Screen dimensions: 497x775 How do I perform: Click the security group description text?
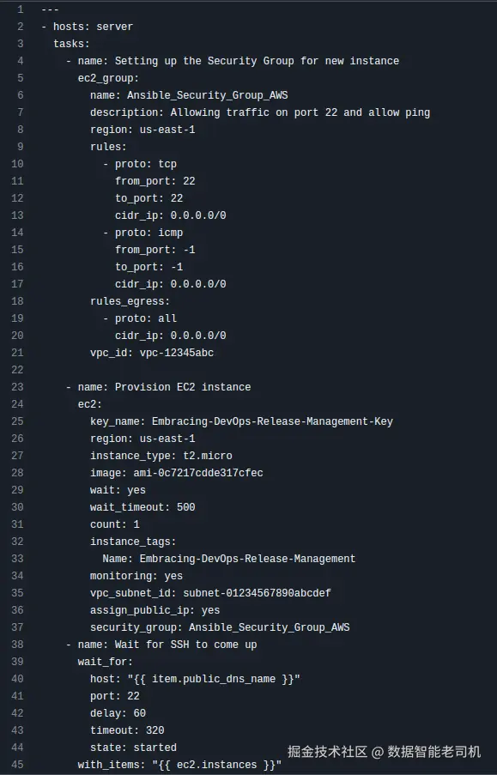pyautogui.click(x=300, y=112)
